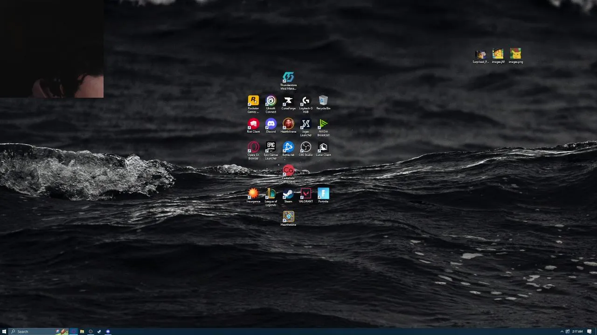Open the clock showing 2:17 AM

tap(577, 331)
